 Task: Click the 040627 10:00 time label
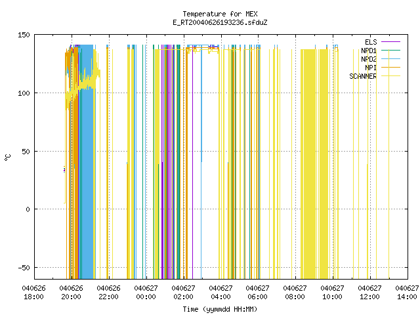[332, 293]
